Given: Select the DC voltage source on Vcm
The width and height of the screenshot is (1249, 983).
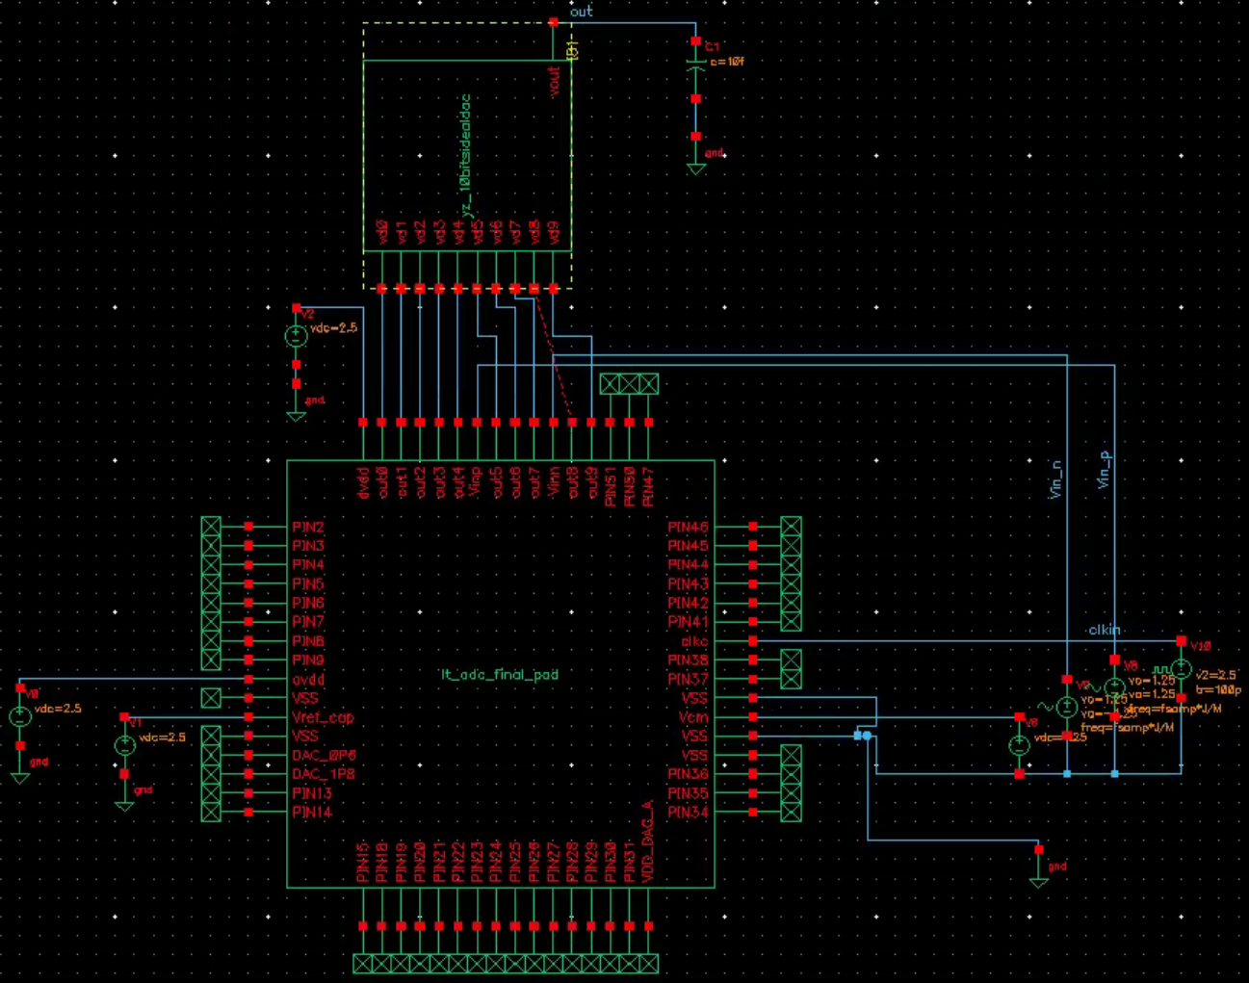Looking at the screenshot, I should 1019,745.
